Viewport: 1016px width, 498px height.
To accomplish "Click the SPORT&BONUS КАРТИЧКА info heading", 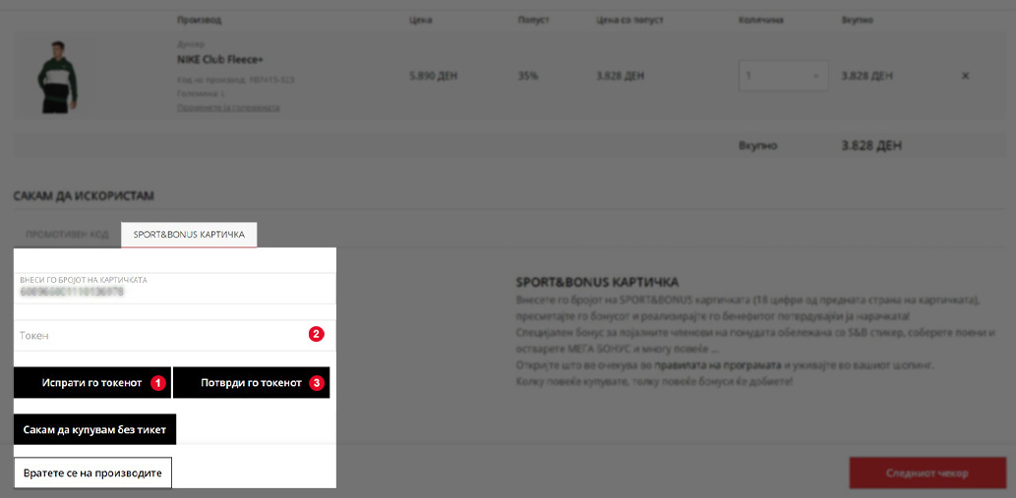I will tap(596, 282).
